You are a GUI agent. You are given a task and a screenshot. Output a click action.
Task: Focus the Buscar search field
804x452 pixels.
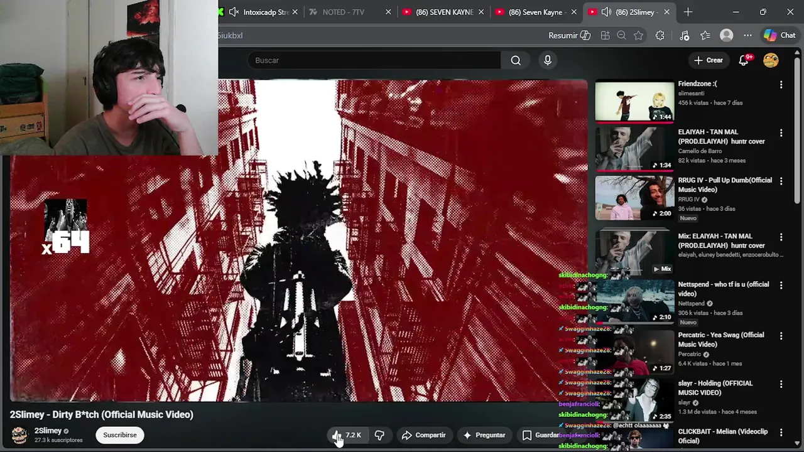[374, 60]
